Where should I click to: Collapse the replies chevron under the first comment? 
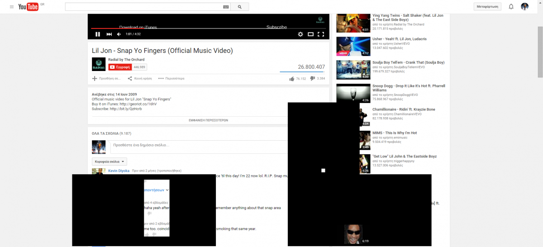pyautogui.click(x=167, y=190)
